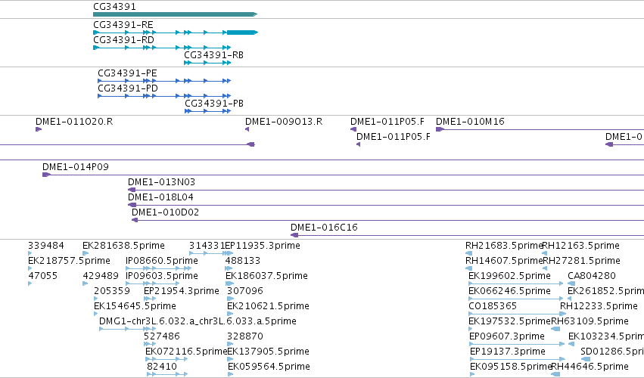Open the 429489 EST label
The width and height of the screenshot is (644, 378).
point(101,276)
